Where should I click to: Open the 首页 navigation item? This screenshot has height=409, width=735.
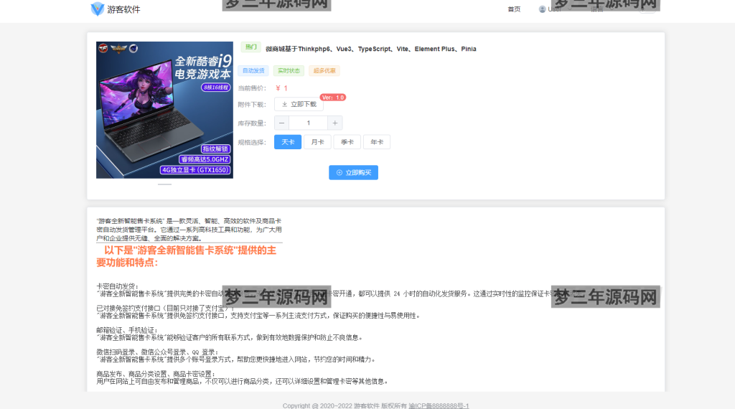(x=514, y=9)
